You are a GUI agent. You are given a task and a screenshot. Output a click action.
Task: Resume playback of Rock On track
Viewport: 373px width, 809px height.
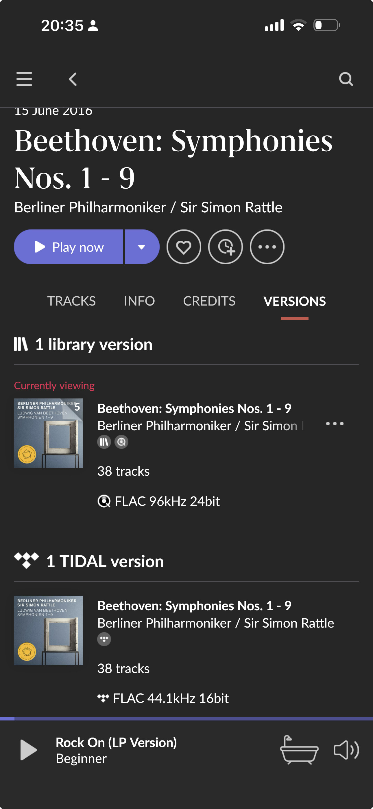point(28,750)
